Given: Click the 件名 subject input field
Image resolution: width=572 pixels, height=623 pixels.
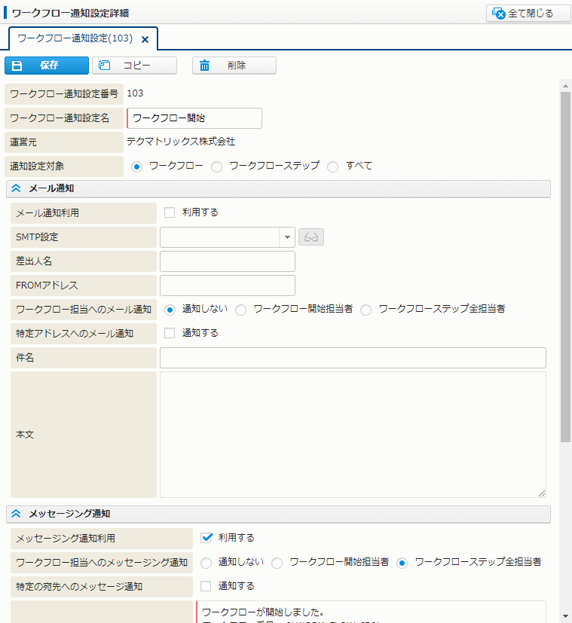Looking at the screenshot, I should (353, 358).
